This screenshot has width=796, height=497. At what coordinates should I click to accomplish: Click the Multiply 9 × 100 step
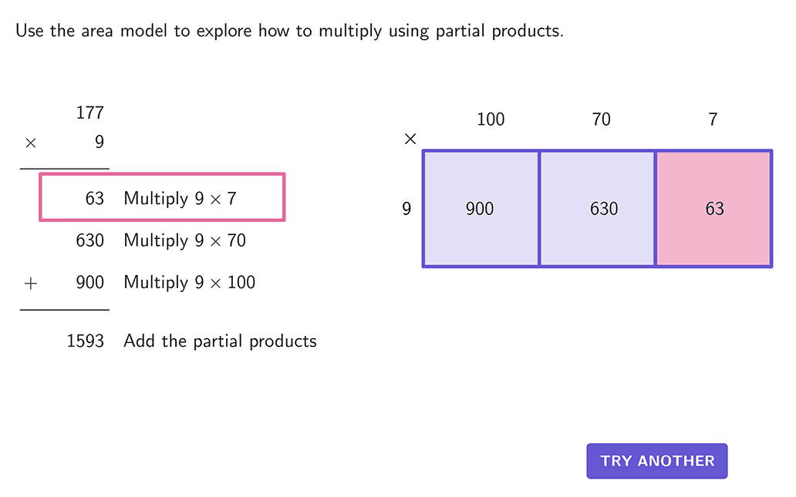pyautogui.click(x=189, y=282)
